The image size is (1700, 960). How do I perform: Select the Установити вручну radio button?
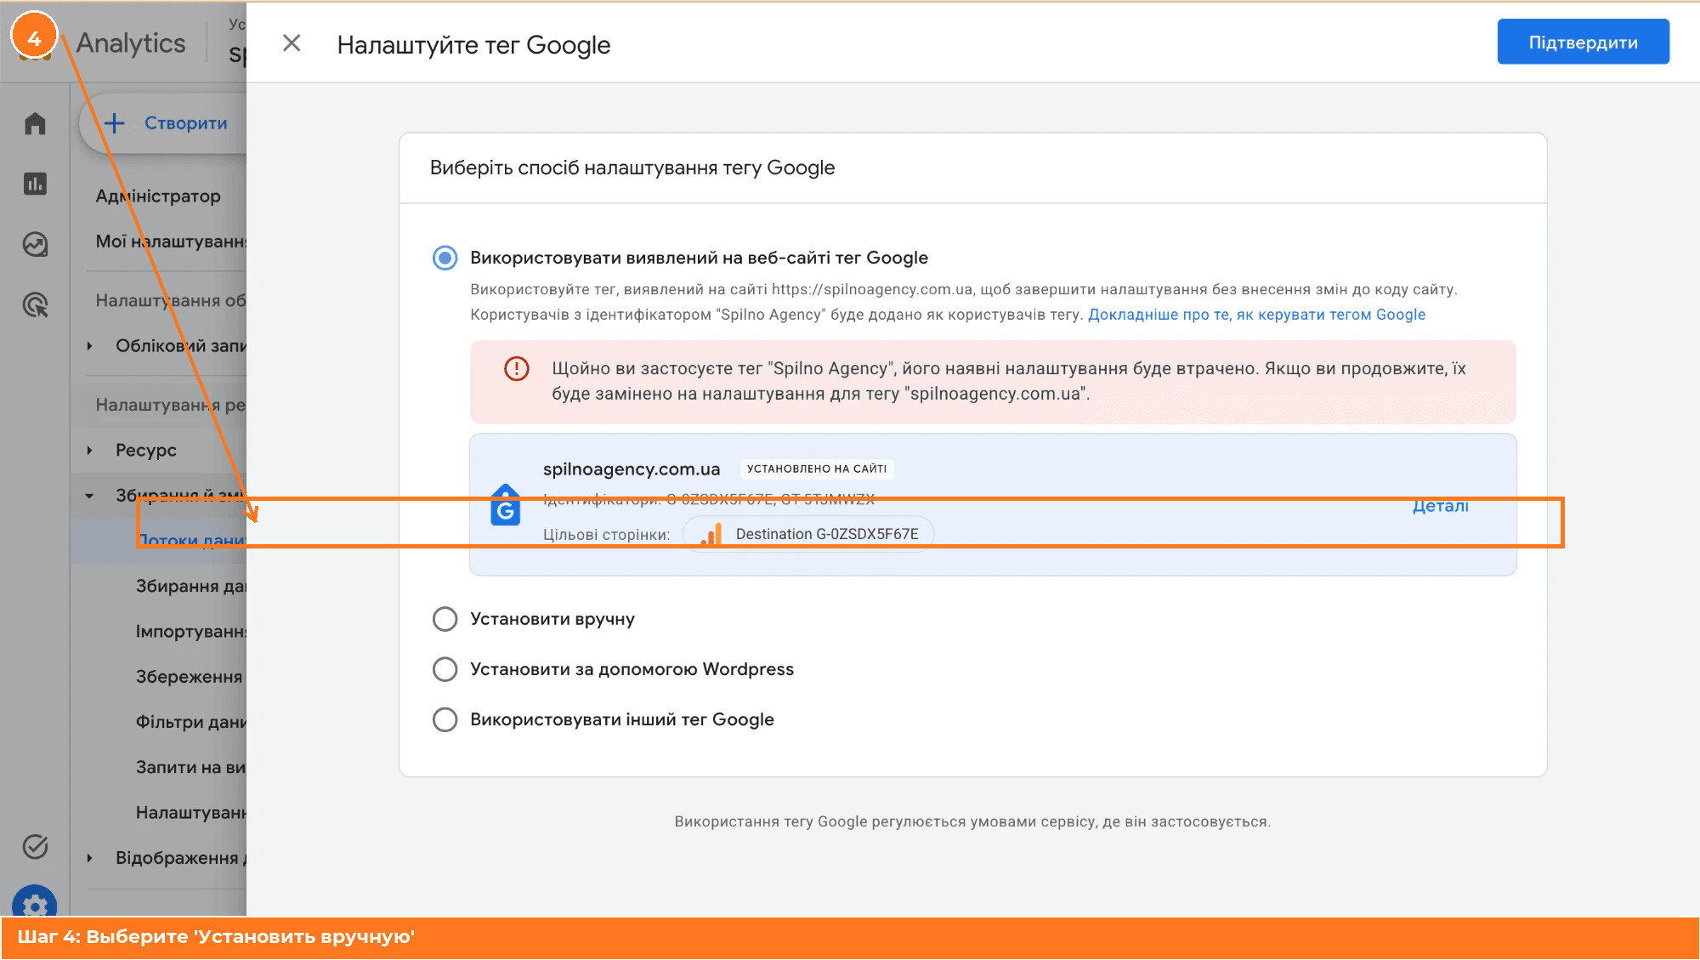(x=445, y=619)
